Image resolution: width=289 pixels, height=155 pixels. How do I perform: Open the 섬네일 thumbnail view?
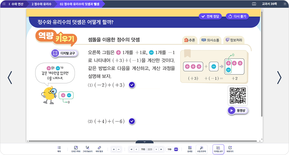(x=190, y=149)
